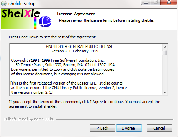Viewport: 178px width, 137px height.
Task: Click inside the license agreement text box
Action: coord(86,69)
